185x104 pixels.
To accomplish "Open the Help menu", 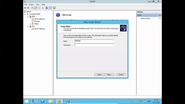I will coord(43,5).
